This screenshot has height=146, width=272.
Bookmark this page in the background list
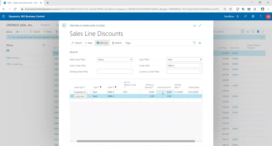tap(258, 32)
